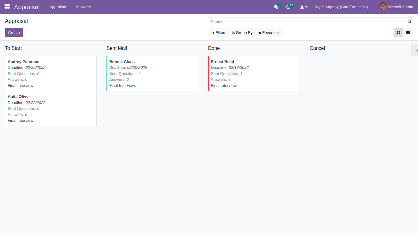
Task: Open Audrey Peterson's appraisal card
Action: 50,73
